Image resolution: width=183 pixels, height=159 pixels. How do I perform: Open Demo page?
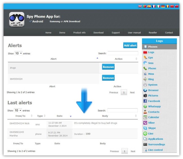[62, 33]
